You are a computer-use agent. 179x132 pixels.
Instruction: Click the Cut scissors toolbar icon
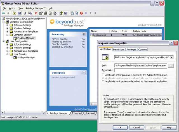coord(25,13)
